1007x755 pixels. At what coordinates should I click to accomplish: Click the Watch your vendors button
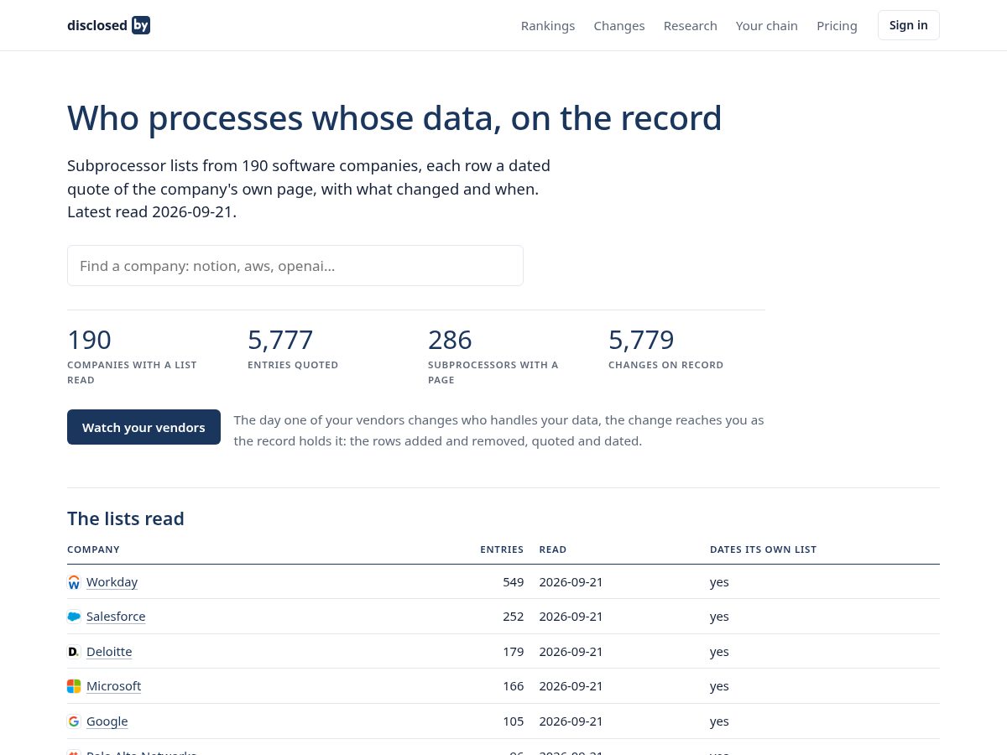tap(143, 427)
